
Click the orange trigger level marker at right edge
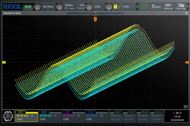click(187, 62)
